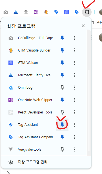Open more options for GTM Variable Builder
The image size is (102, 174).
coord(75,50)
